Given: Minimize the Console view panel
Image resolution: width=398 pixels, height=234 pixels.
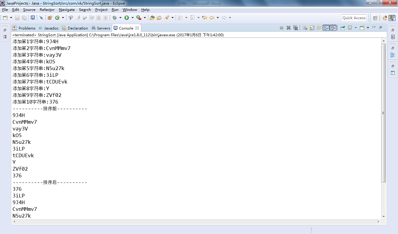Looking at the screenshot, I should pyautogui.click(x=374, y=27).
